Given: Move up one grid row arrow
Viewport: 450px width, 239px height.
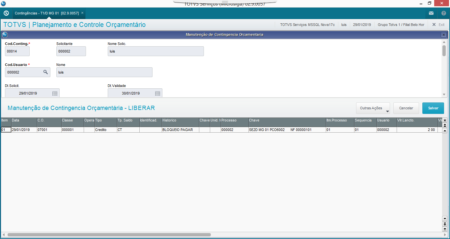Looking at the screenshot, I should pos(444,130).
